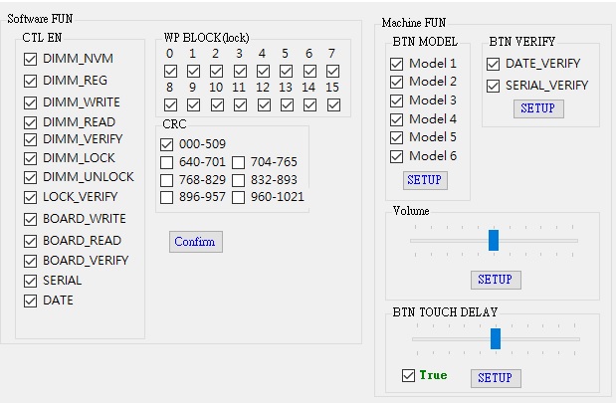Toggle the BOARD_READ checkbox
Screen dimensions: 616x403
[x=31, y=241]
